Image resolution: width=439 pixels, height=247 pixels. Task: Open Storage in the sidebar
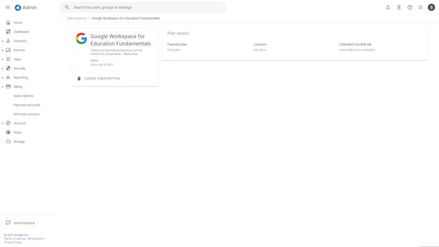point(19,141)
